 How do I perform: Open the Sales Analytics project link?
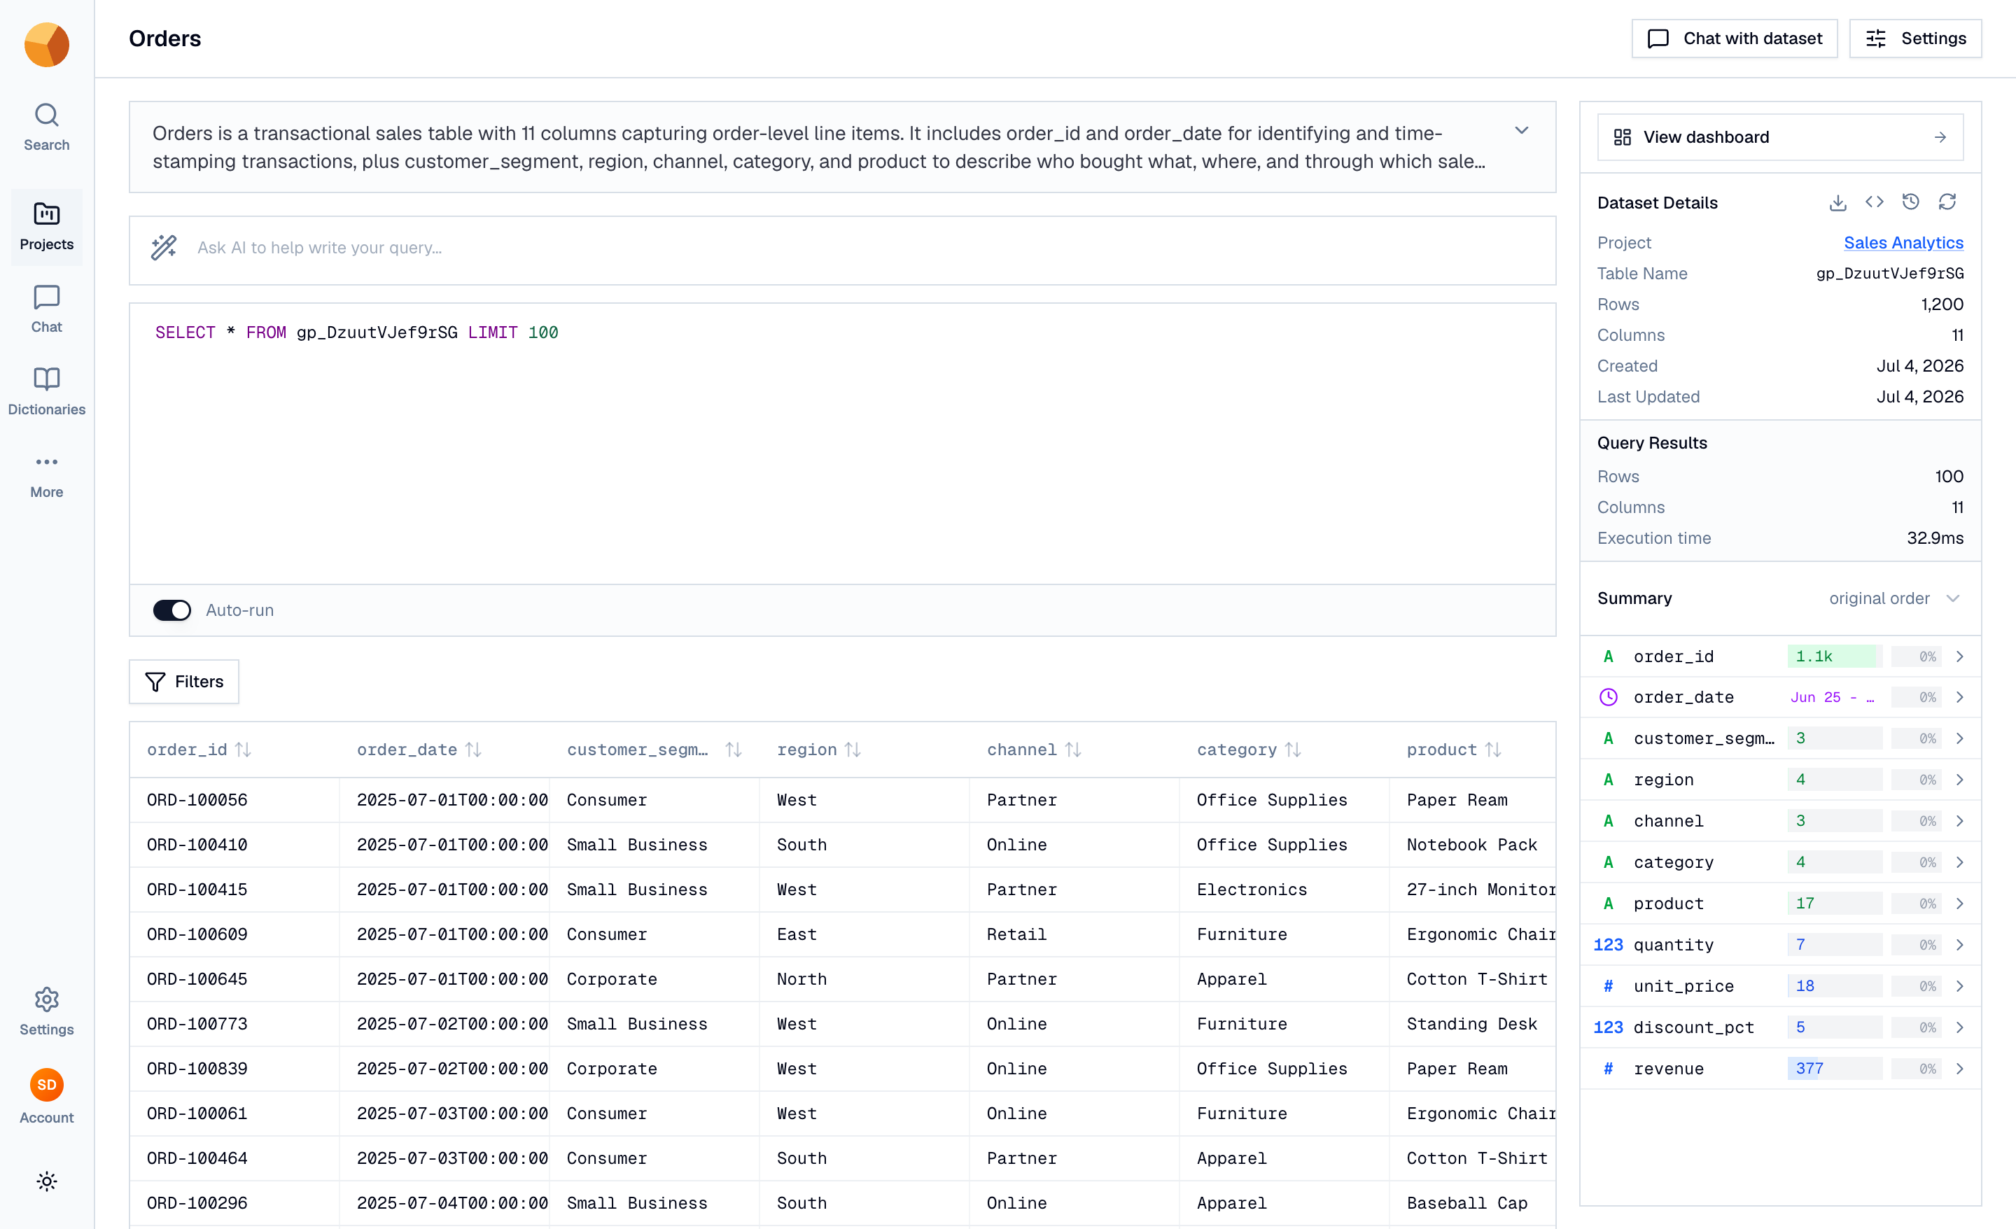[1903, 242]
